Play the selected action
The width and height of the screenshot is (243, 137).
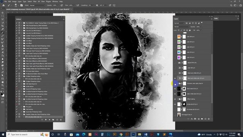49,120
